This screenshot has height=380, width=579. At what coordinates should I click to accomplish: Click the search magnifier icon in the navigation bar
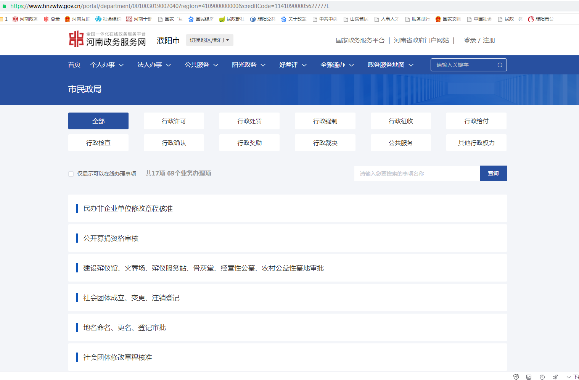pyautogui.click(x=500, y=65)
